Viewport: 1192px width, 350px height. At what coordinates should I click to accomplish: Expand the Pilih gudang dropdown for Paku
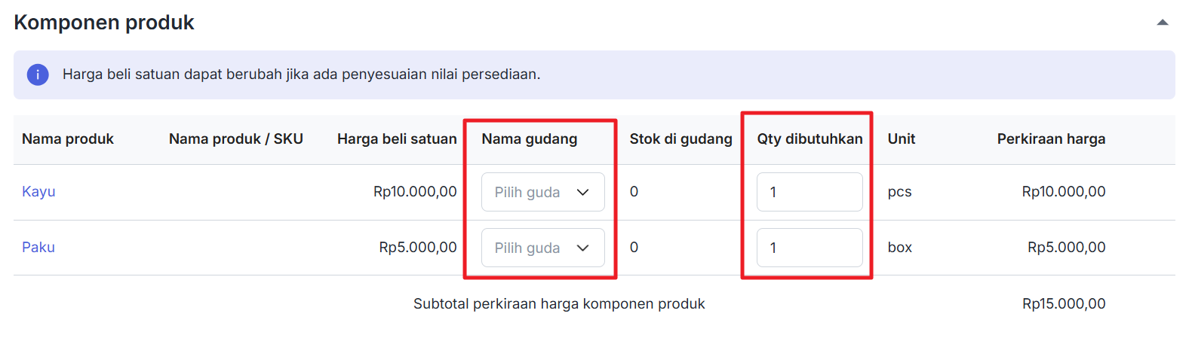(x=542, y=248)
